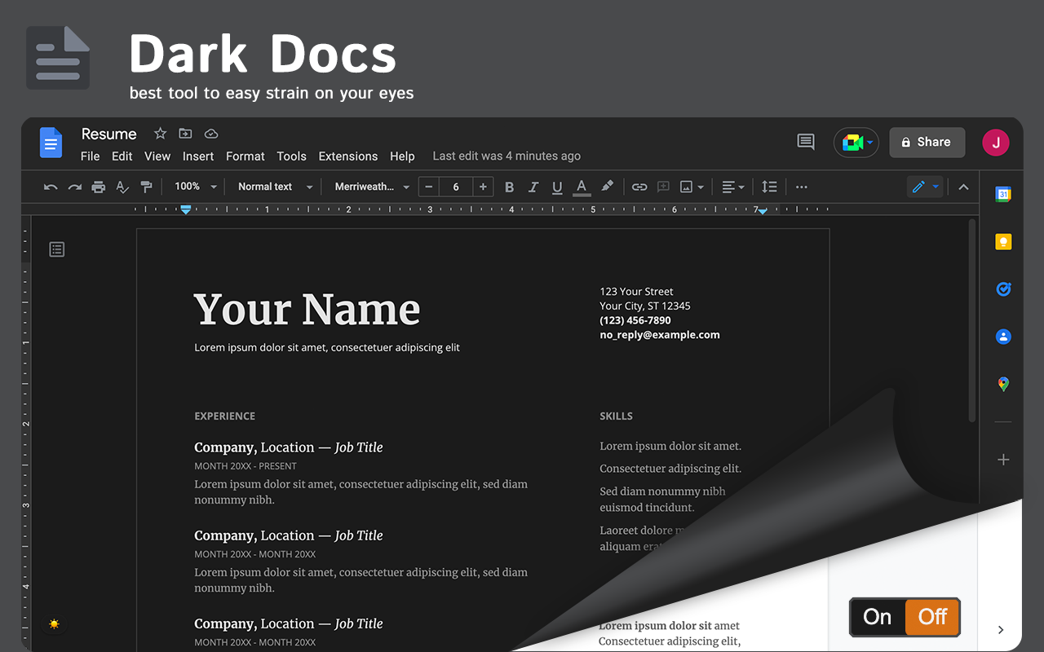Open the Insert menu

(x=198, y=156)
